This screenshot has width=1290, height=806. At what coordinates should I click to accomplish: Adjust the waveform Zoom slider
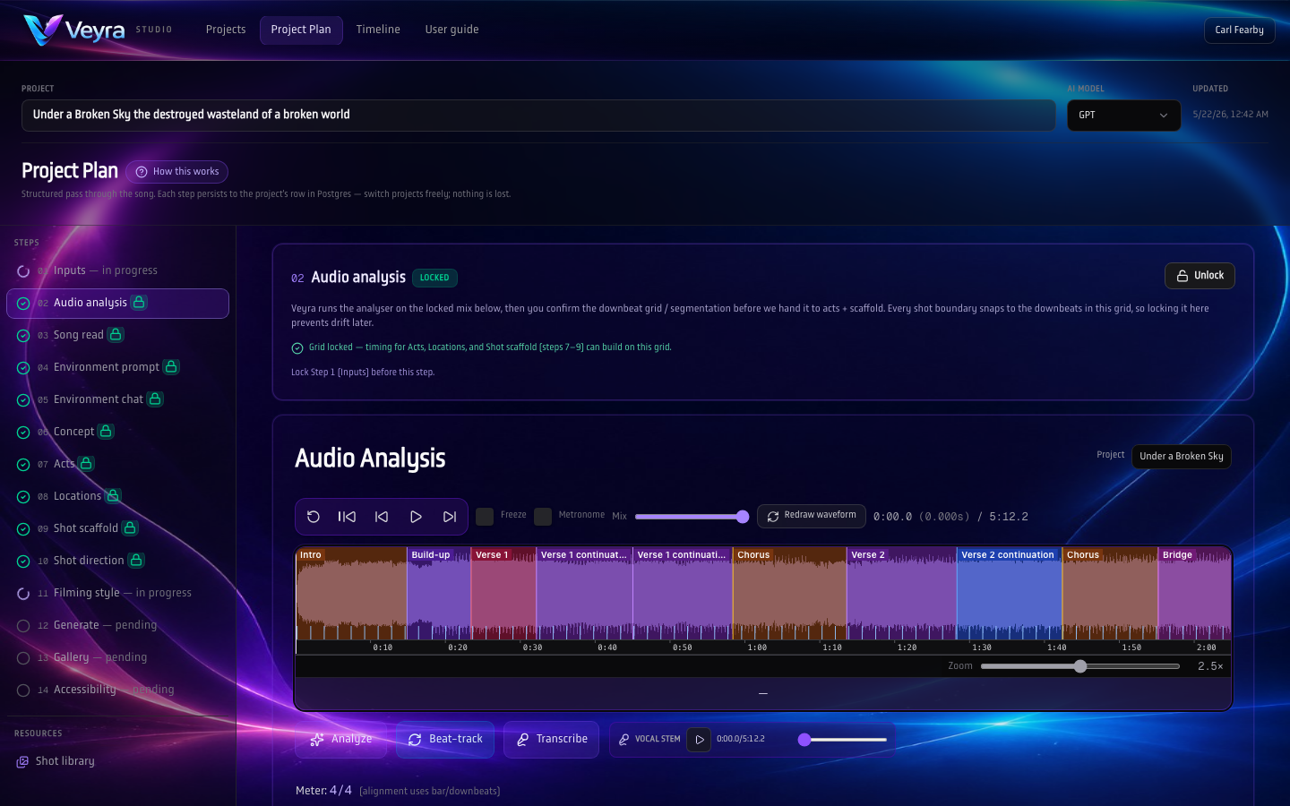[1079, 666]
